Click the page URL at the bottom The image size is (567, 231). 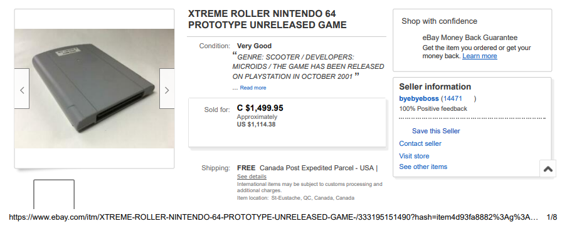pos(273,217)
